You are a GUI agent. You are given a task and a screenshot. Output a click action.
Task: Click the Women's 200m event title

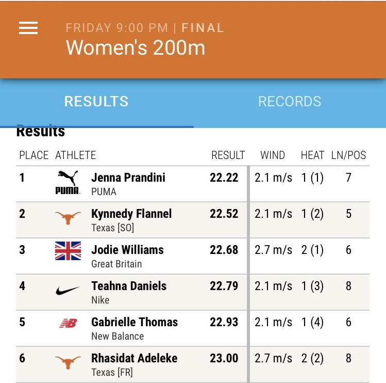coord(136,47)
